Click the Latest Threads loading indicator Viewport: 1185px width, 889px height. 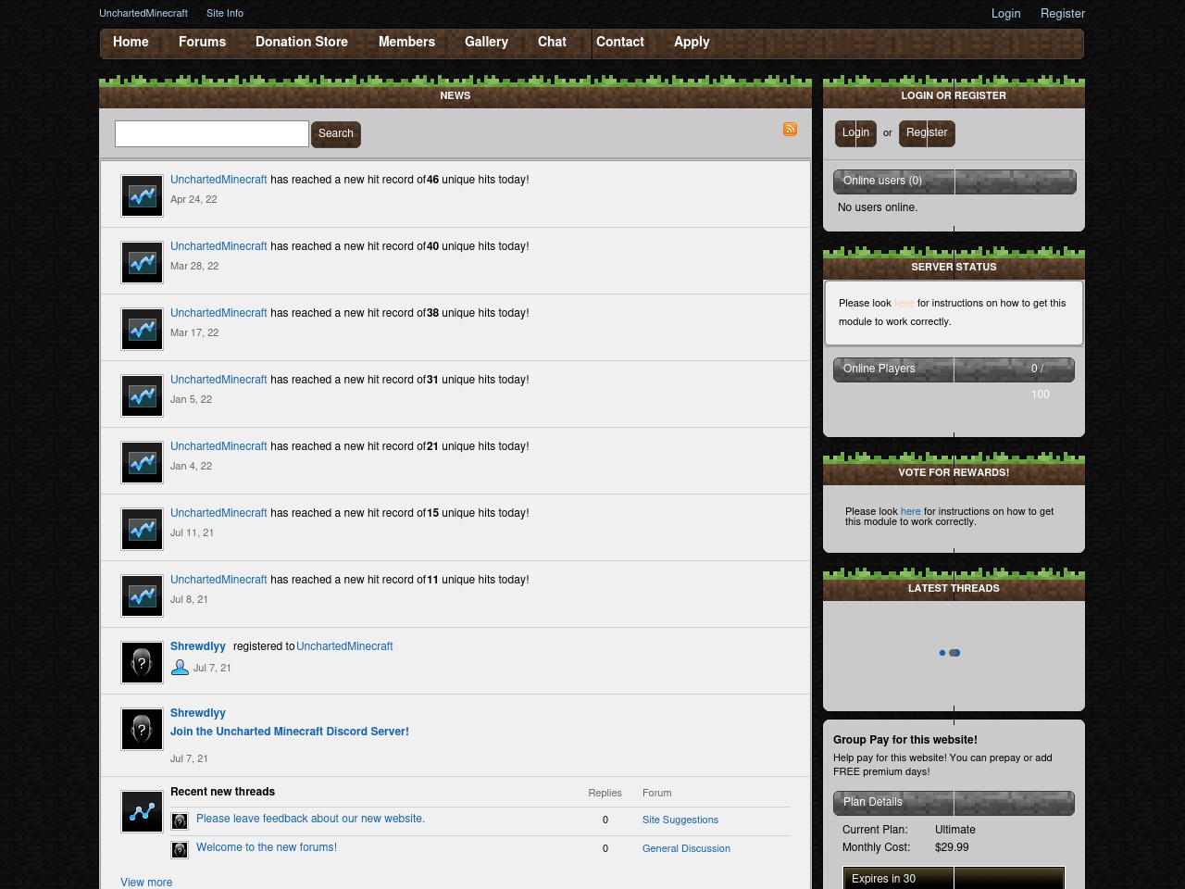point(950,653)
